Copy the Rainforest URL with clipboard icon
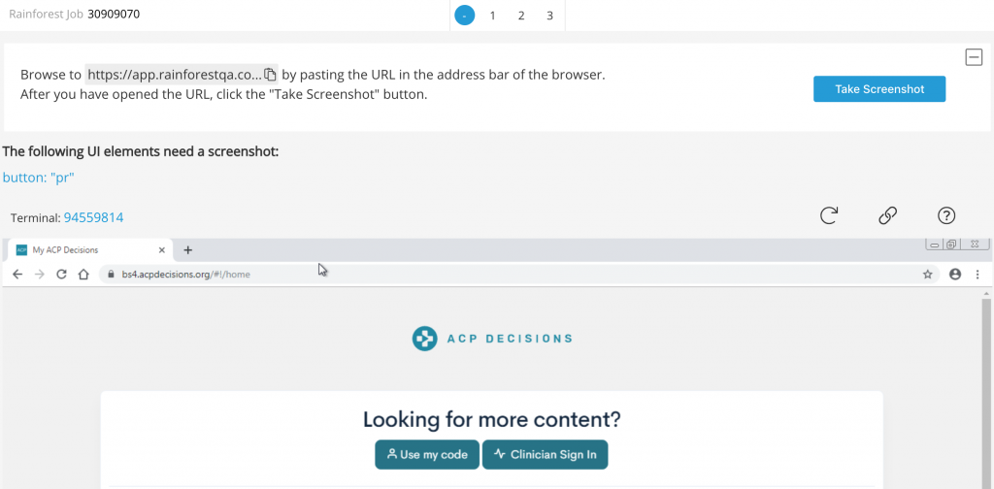994x489 pixels. tap(270, 75)
